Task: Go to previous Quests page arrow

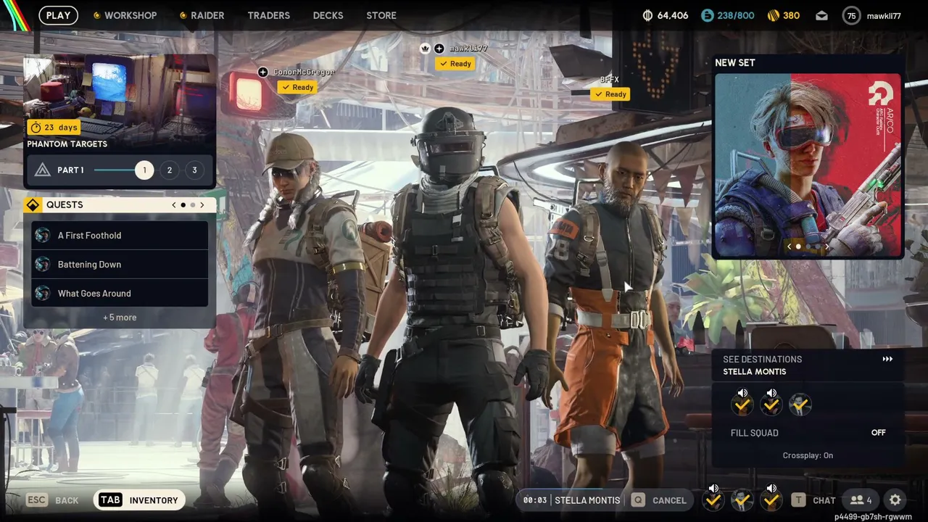Action: click(174, 205)
